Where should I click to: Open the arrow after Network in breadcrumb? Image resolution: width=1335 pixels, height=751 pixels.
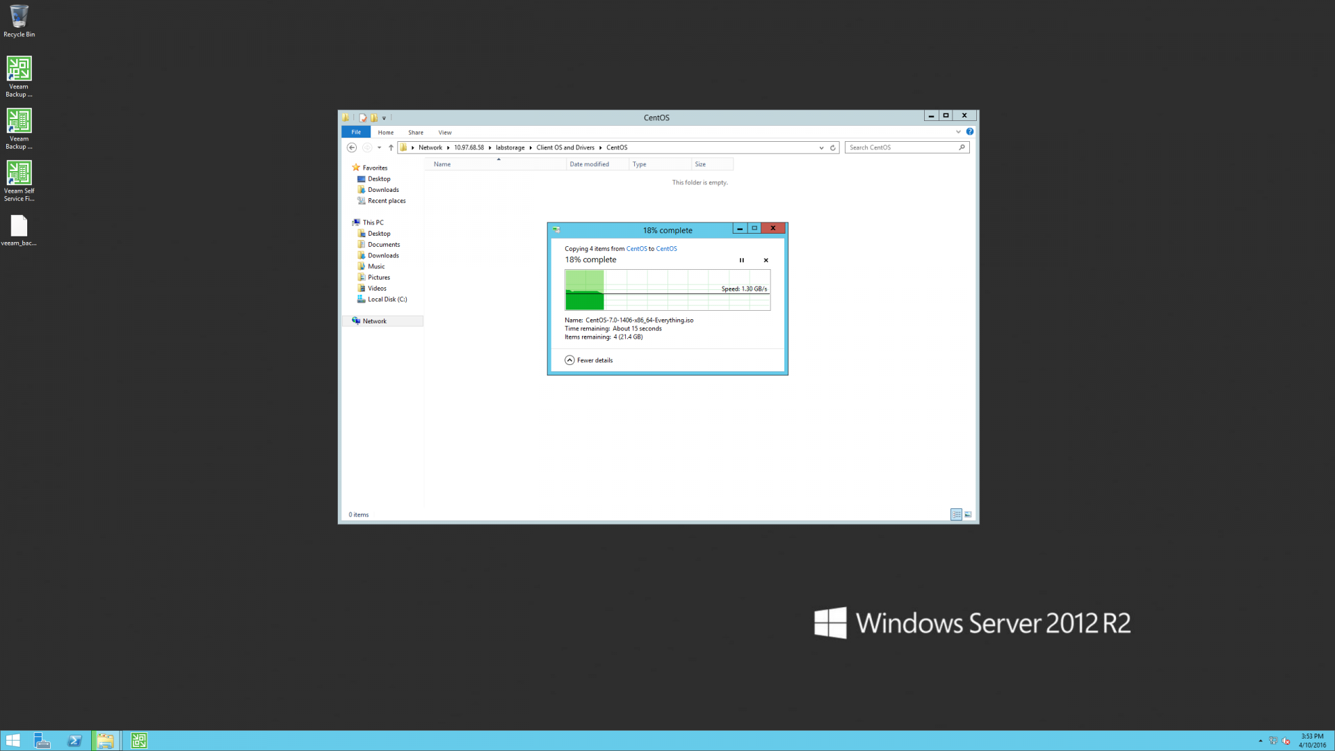448,147
